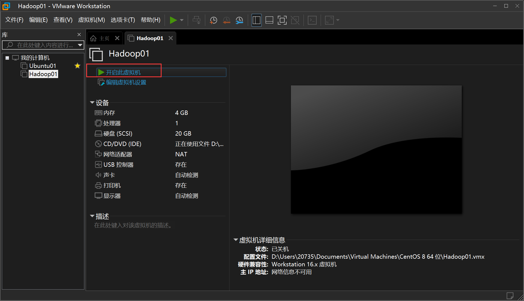The width and height of the screenshot is (524, 301).
Task: Close the Hadoop01 tab
Action: pos(171,38)
